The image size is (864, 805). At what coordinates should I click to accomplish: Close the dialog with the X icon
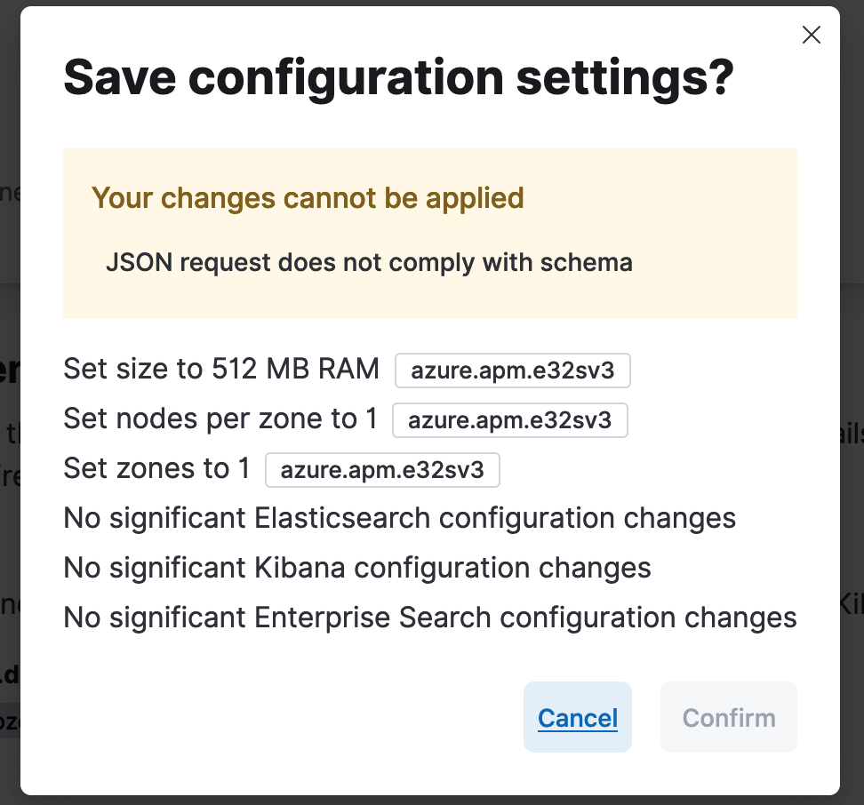click(811, 35)
